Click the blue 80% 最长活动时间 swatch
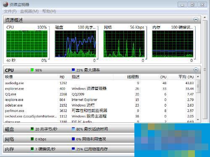This screenshot has height=157, width=210. pos(73,129)
